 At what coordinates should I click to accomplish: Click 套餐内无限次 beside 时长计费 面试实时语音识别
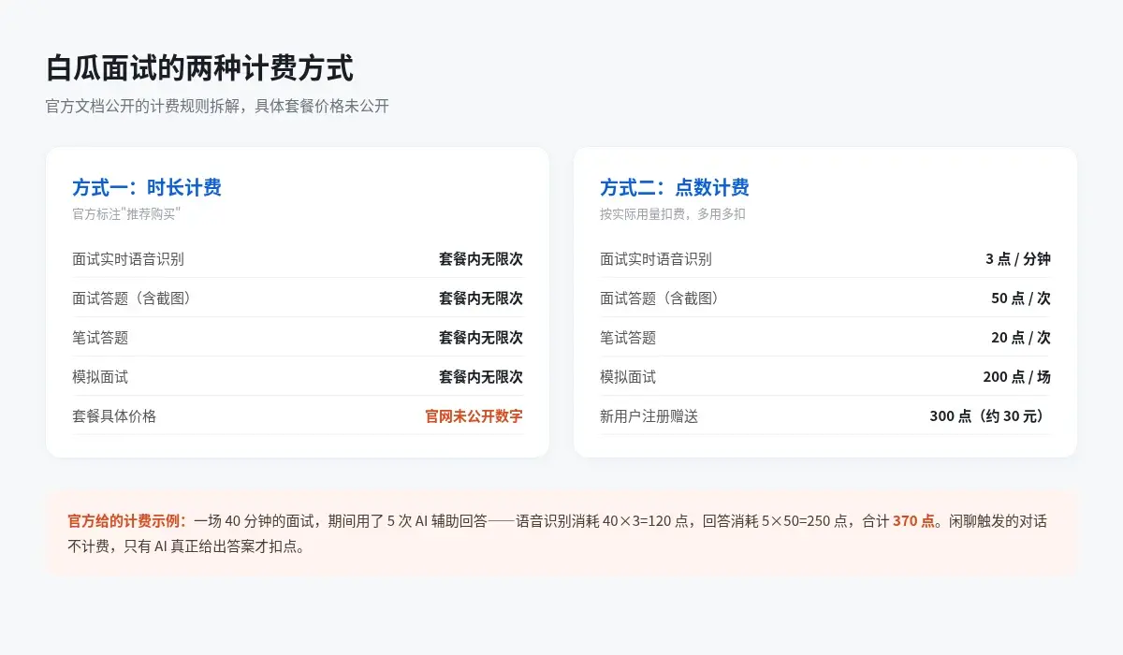coord(481,259)
